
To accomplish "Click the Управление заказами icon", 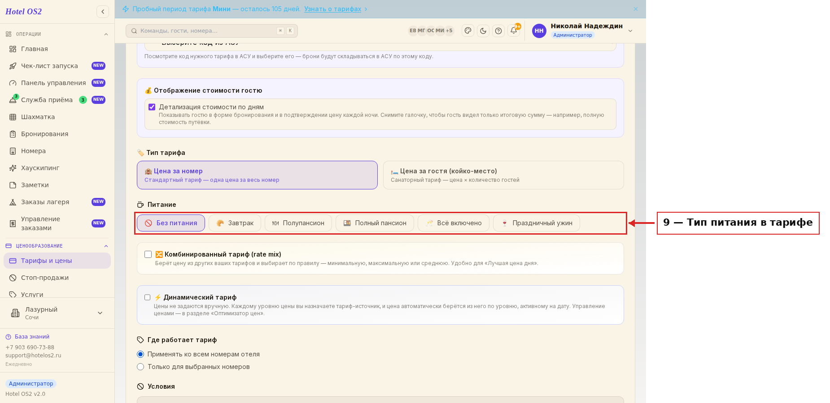I will pos(13,223).
